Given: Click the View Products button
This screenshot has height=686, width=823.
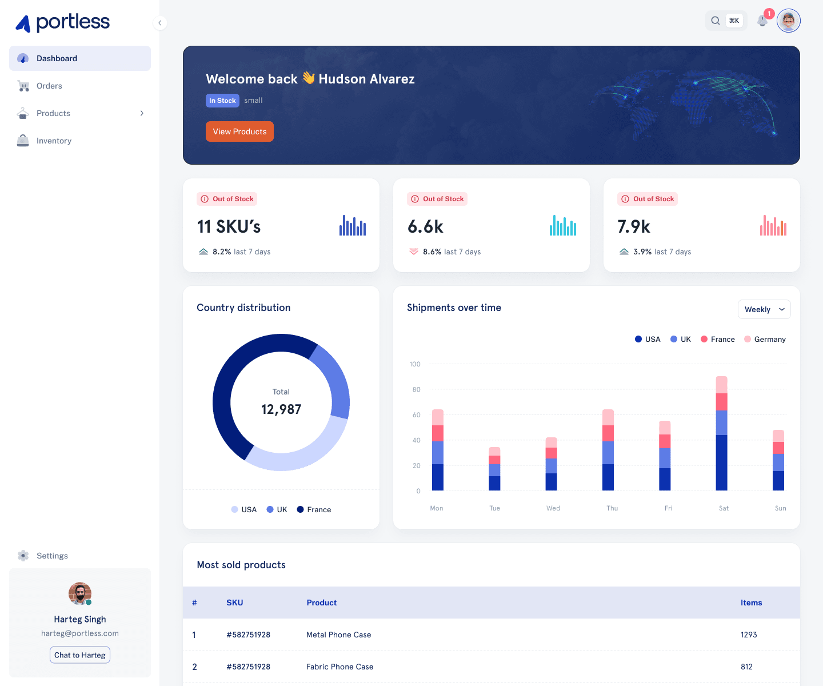Looking at the screenshot, I should [x=239, y=131].
